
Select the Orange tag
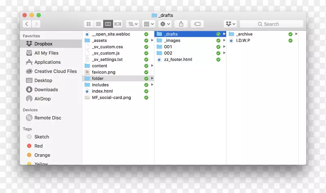tap(51, 155)
